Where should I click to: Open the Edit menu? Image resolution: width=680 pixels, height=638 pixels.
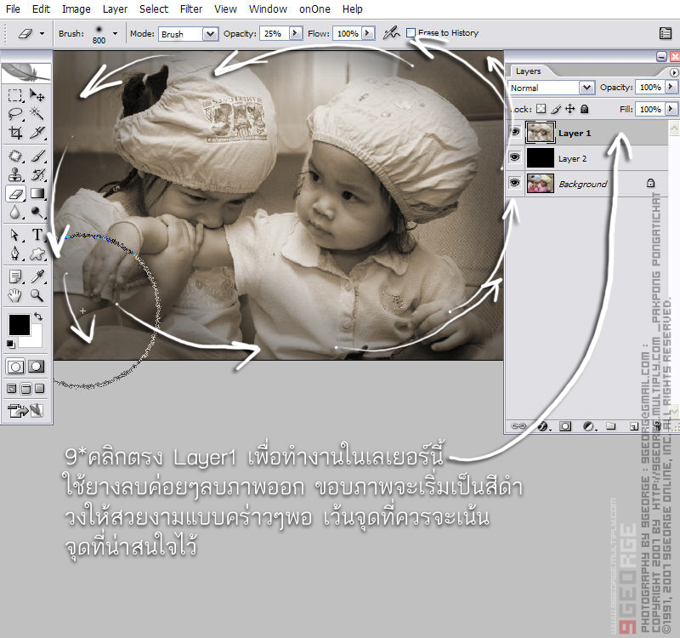41,9
